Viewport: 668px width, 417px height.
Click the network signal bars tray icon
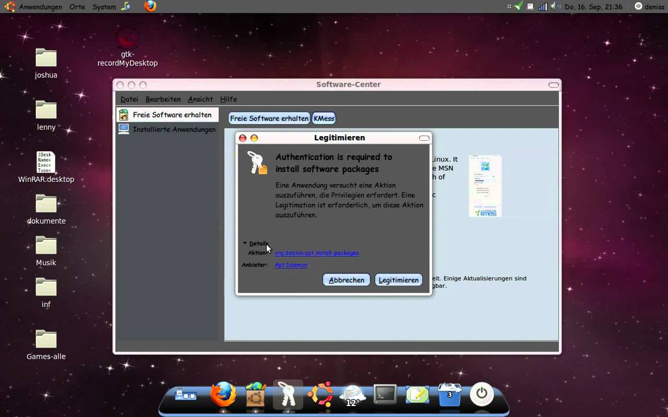[543, 7]
